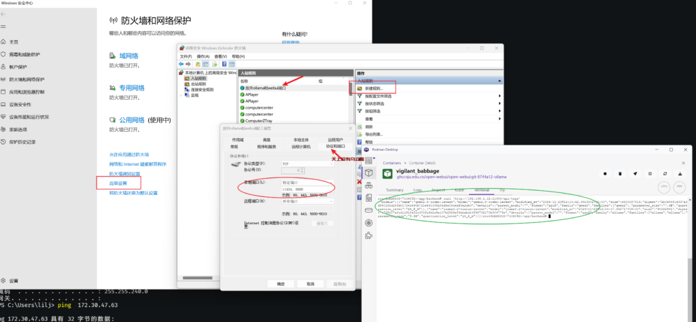Open the 专用网络 firewall settings link

click(x=132, y=88)
